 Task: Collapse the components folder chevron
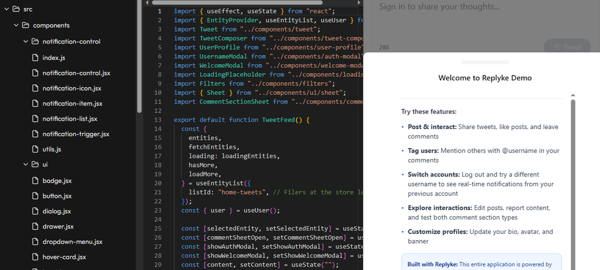(16, 25)
